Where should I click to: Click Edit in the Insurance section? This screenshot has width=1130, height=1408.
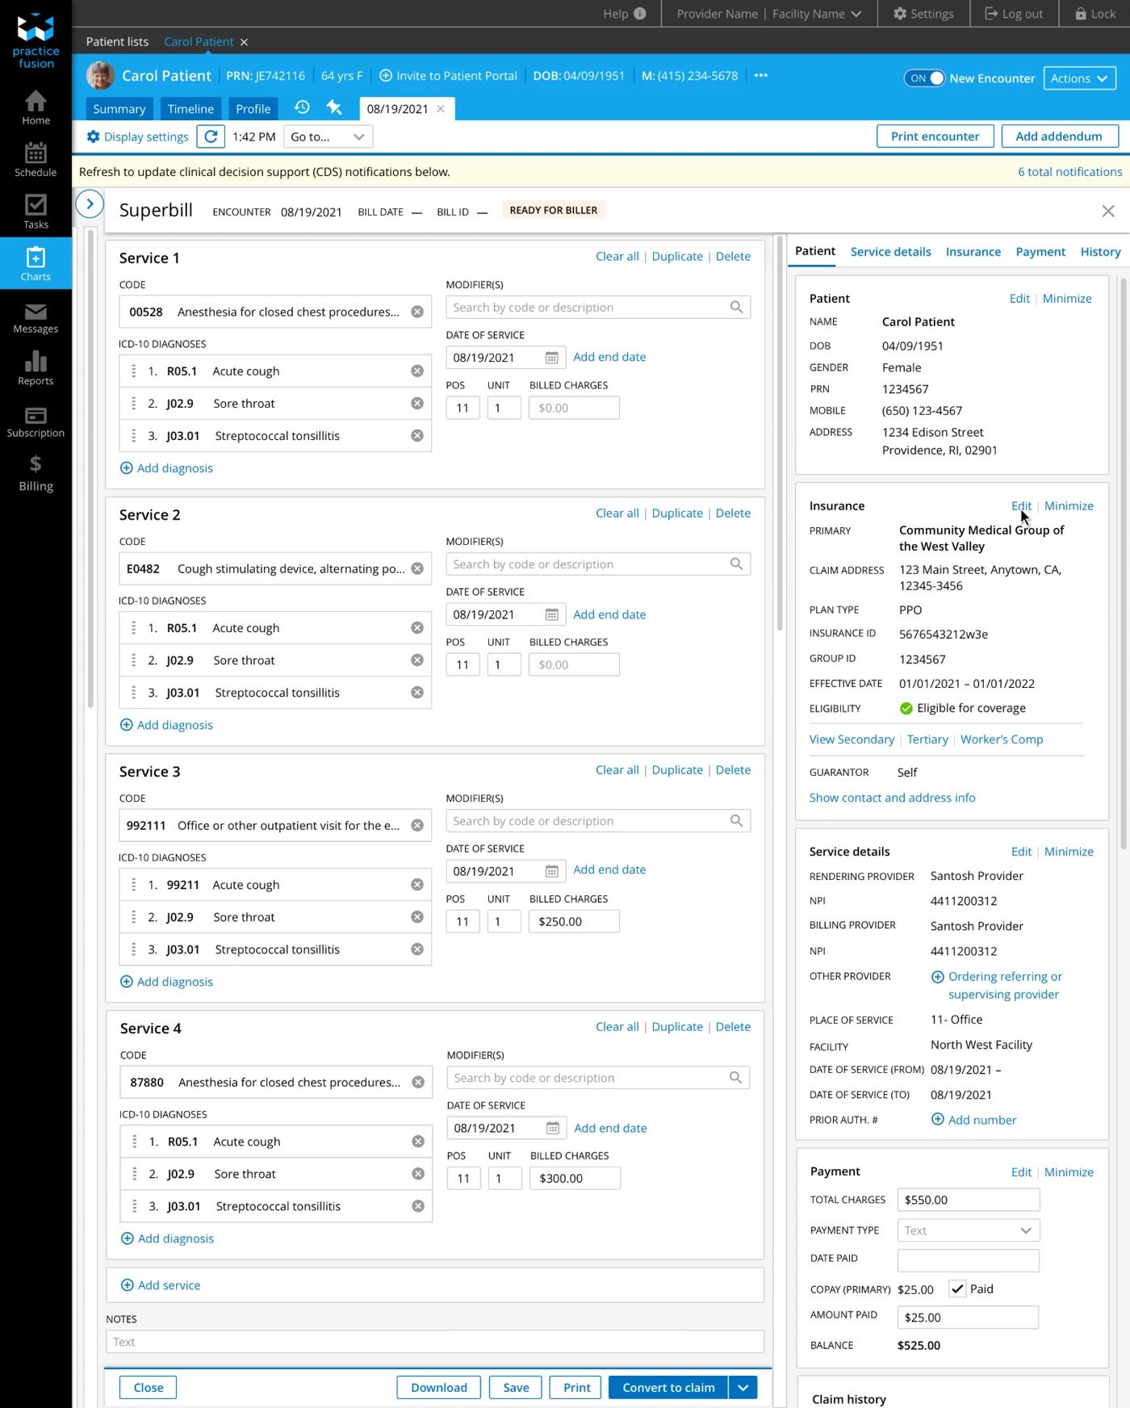[x=1021, y=506]
